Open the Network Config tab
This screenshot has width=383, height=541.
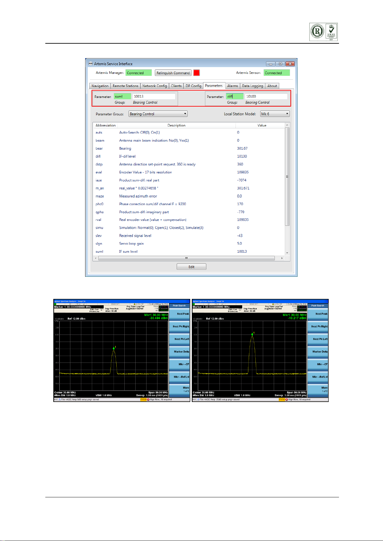coord(155,86)
